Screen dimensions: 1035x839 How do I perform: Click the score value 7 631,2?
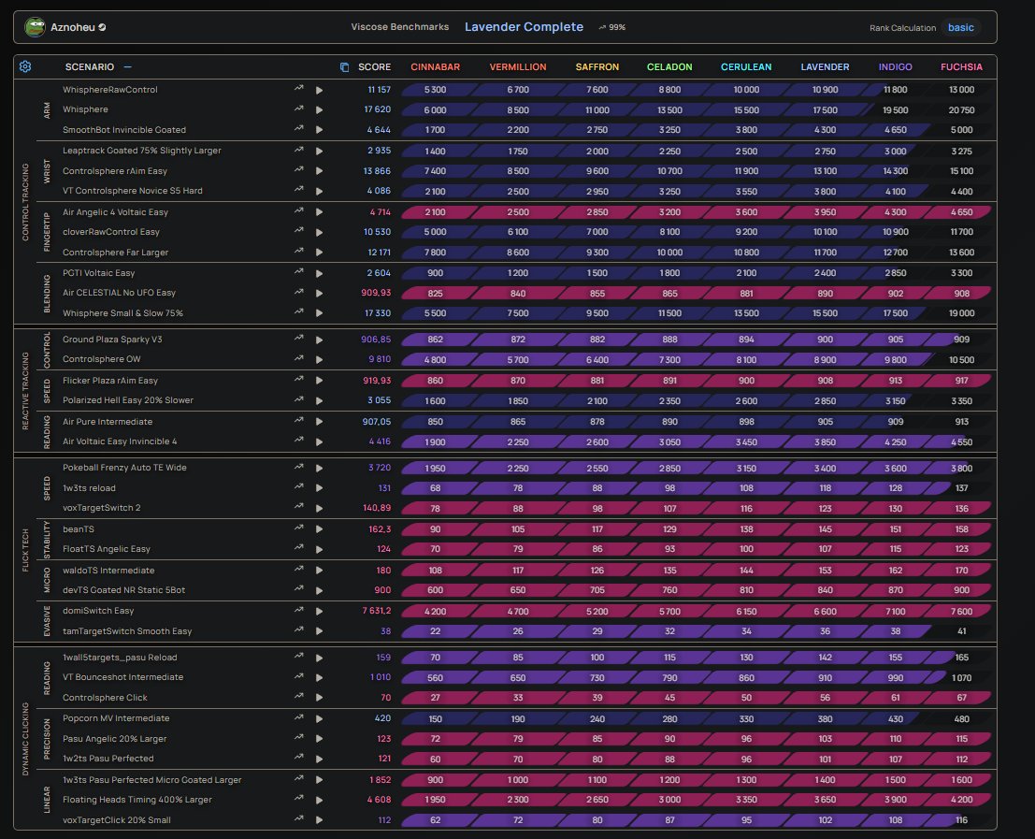tap(376, 611)
